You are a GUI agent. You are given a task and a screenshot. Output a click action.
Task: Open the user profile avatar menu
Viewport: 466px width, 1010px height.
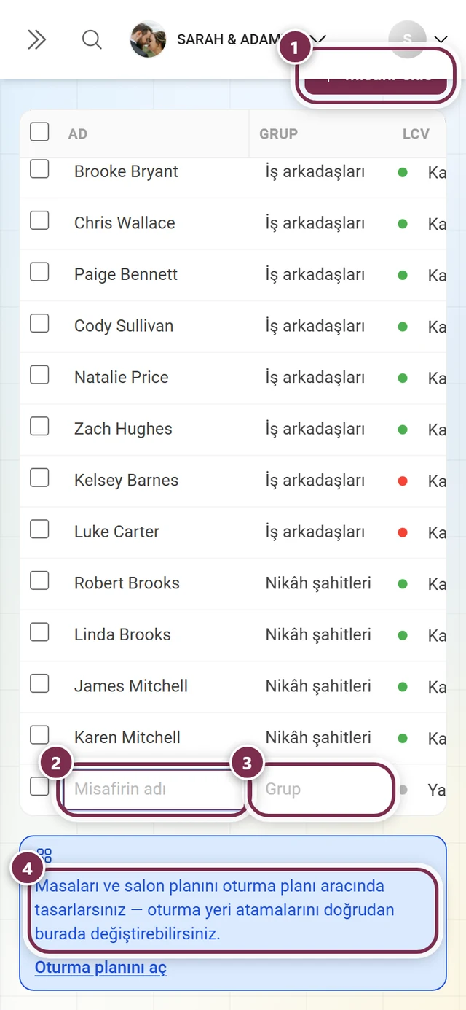[407, 39]
